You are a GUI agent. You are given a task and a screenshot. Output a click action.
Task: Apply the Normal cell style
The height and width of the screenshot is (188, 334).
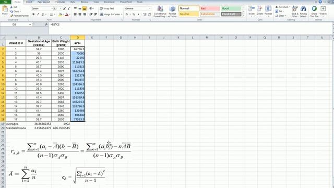coord(189,8)
